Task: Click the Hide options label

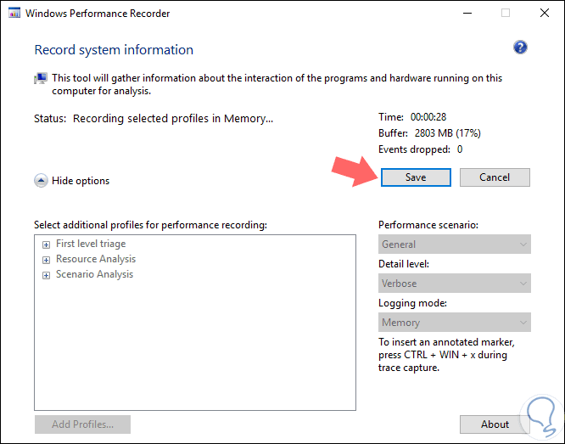Action: [81, 181]
